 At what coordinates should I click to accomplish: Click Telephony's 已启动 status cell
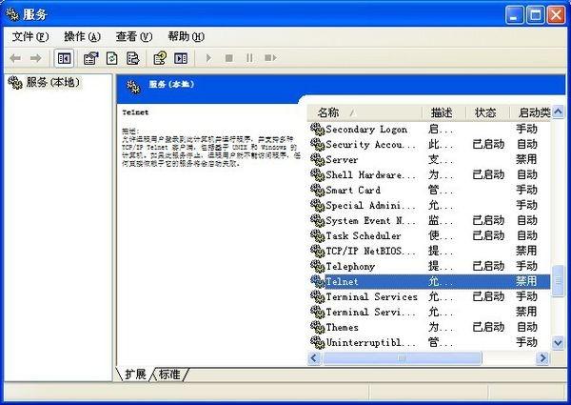pyautogui.click(x=488, y=266)
